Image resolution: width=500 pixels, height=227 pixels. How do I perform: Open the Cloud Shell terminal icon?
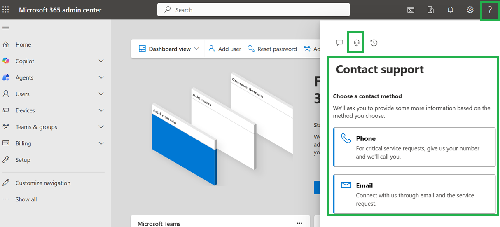click(x=411, y=10)
